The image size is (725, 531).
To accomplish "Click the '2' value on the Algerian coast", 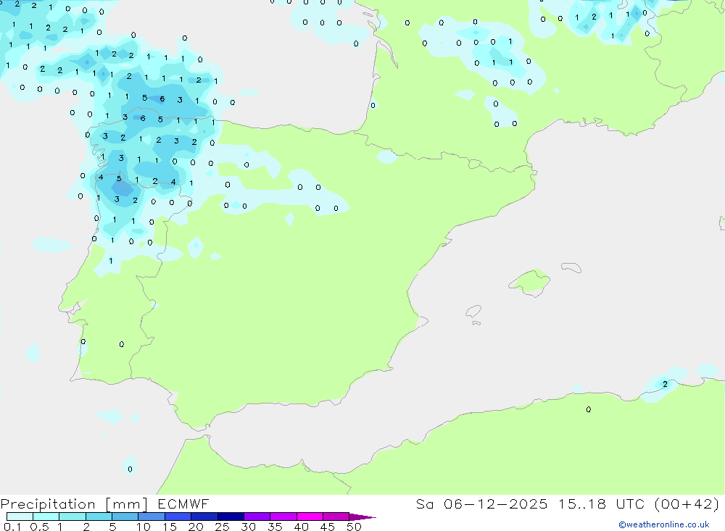I will 665,384.
